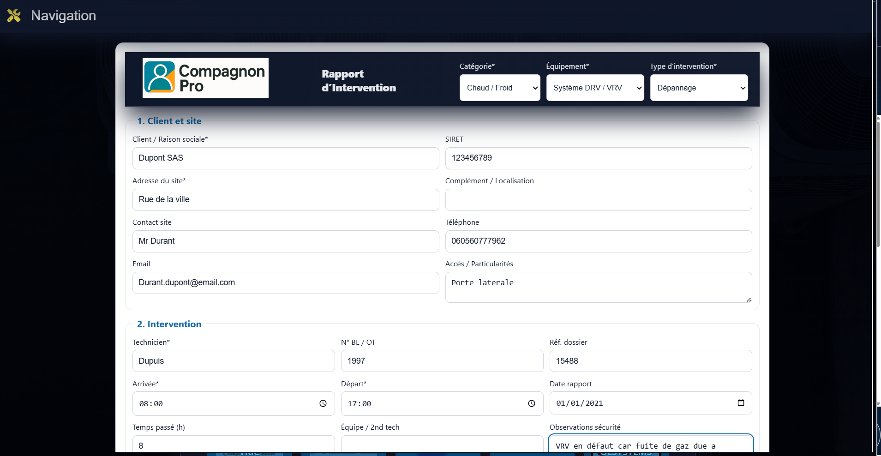Click the Observations sécurité textarea
Image resolution: width=881 pixels, height=456 pixels.
(651, 444)
